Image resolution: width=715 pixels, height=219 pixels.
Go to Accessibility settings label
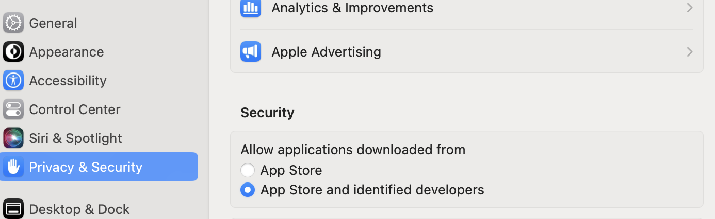[68, 80]
